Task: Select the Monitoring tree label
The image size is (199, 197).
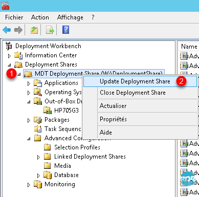Action: pos(60,184)
